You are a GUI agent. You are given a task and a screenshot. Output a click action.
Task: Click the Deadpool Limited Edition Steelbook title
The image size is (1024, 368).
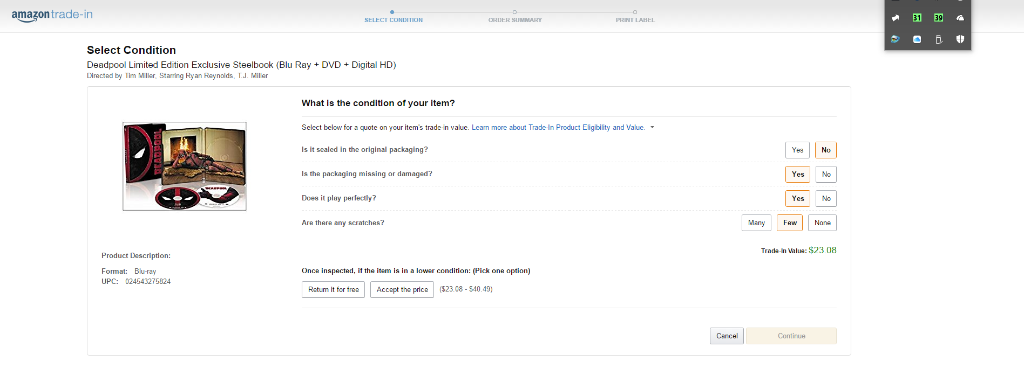(x=241, y=65)
